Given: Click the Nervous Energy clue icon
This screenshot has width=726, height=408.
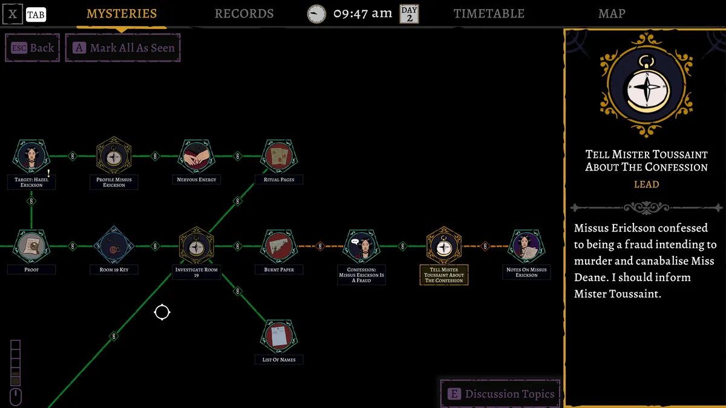Looking at the screenshot, I should click(x=196, y=155).
